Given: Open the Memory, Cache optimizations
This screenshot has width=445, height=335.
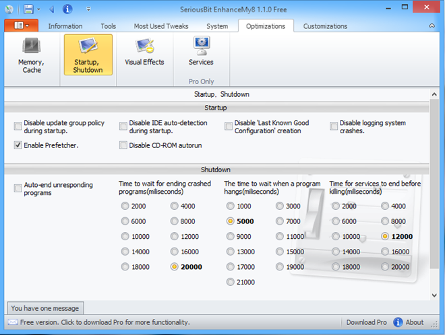Looking at the screenshot, I should [x=32, y=55].
